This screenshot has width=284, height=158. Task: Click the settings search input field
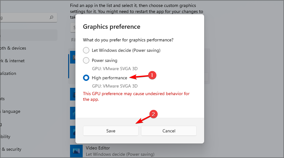(x=29, y=17)
